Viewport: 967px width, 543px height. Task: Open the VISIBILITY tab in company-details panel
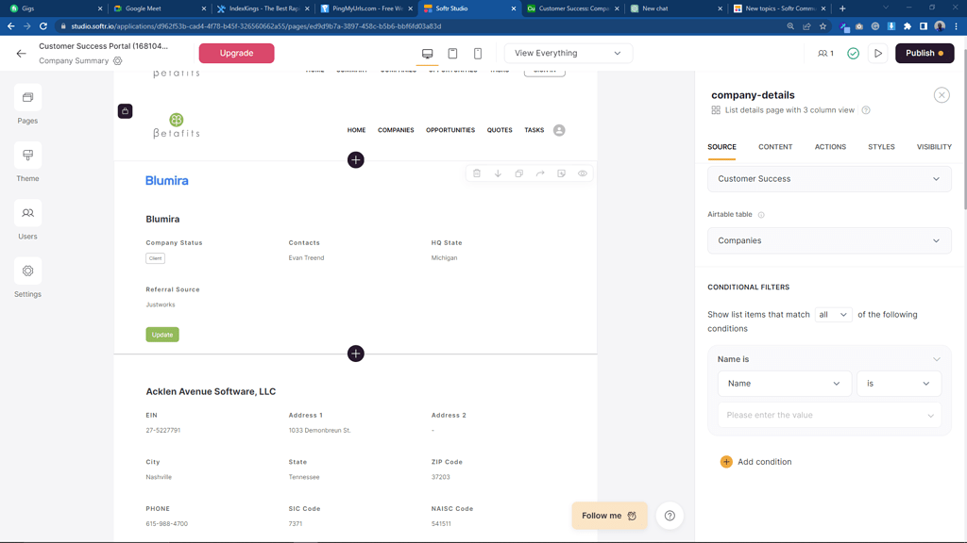click(x=933, y=147)
